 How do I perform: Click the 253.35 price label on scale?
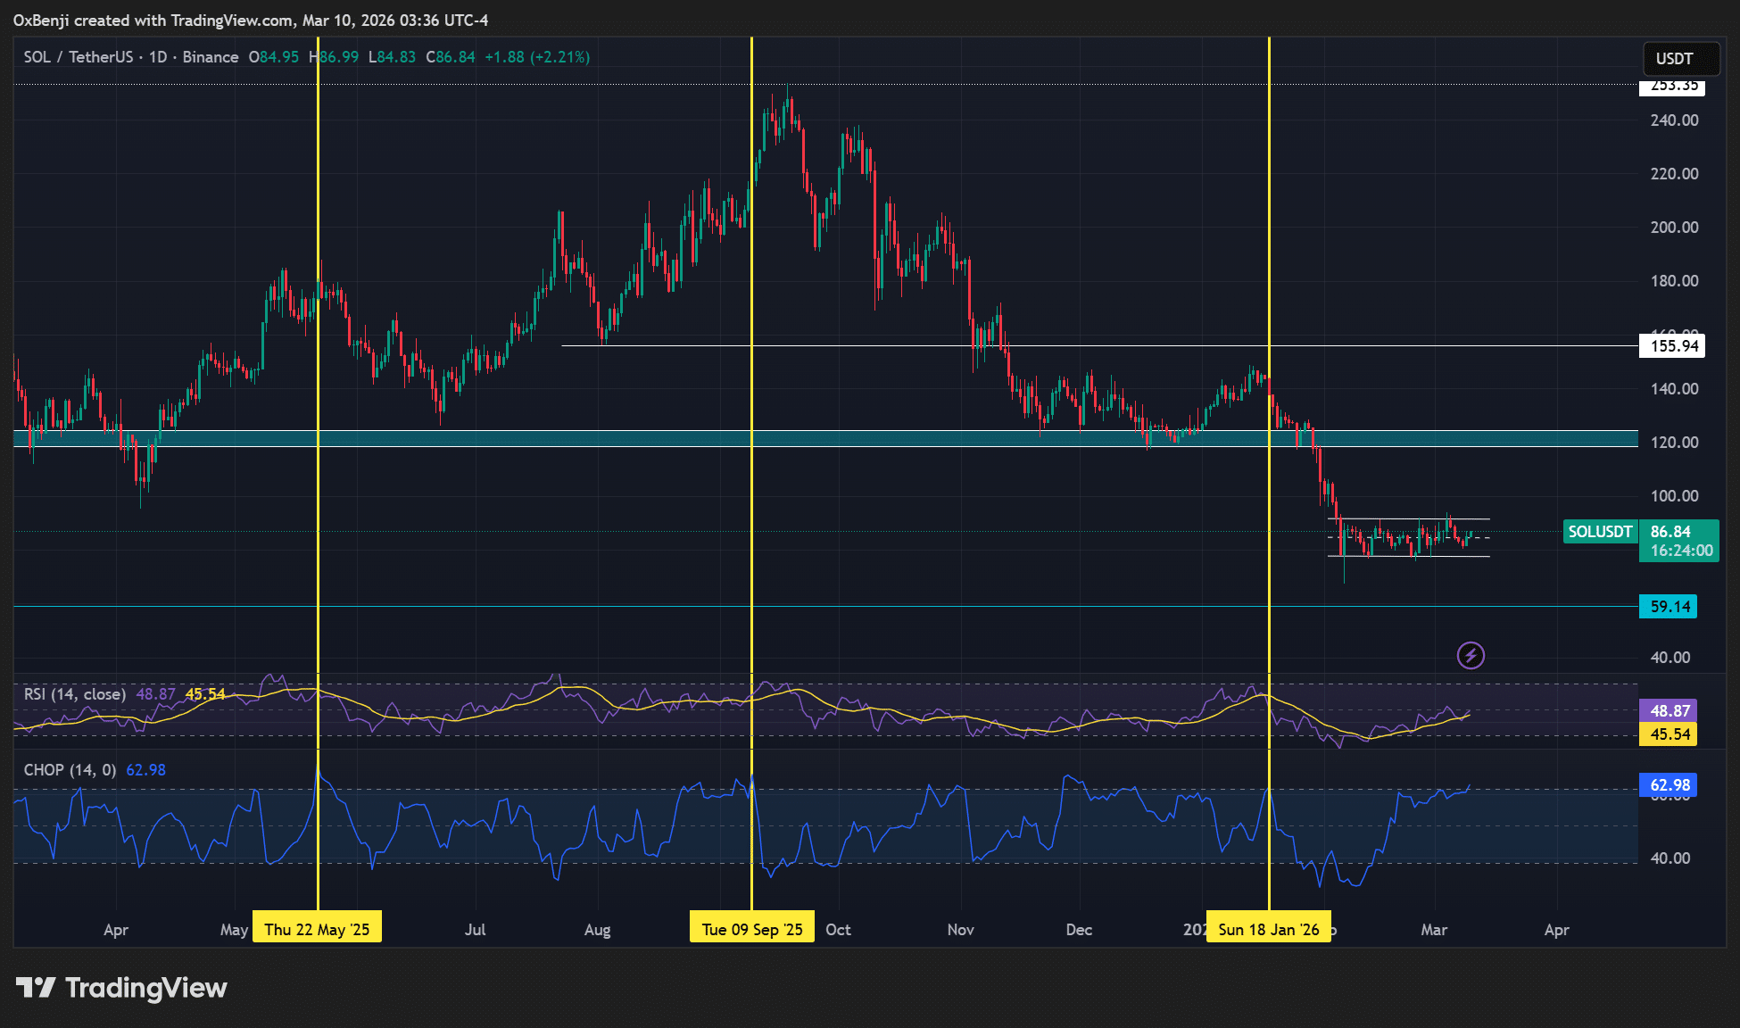click(x=1671, y=87)
